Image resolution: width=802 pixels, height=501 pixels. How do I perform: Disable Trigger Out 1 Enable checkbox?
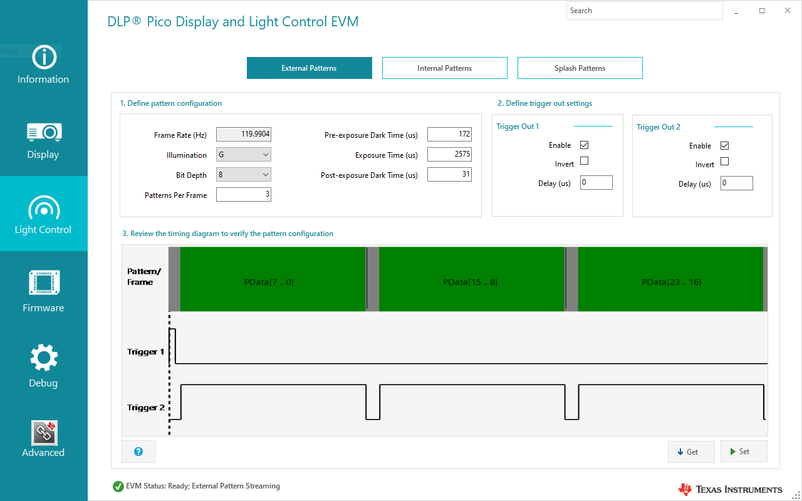coord(583,145)
